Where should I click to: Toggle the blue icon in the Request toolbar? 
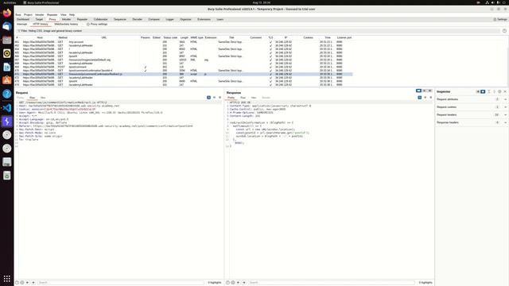tap(208, 98)
